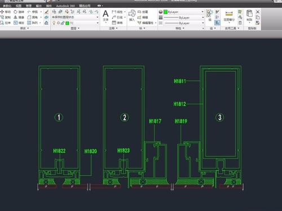282x211 pixels.
Task: Click the Fillet button in Modify panel
Action: coord(33,17)
